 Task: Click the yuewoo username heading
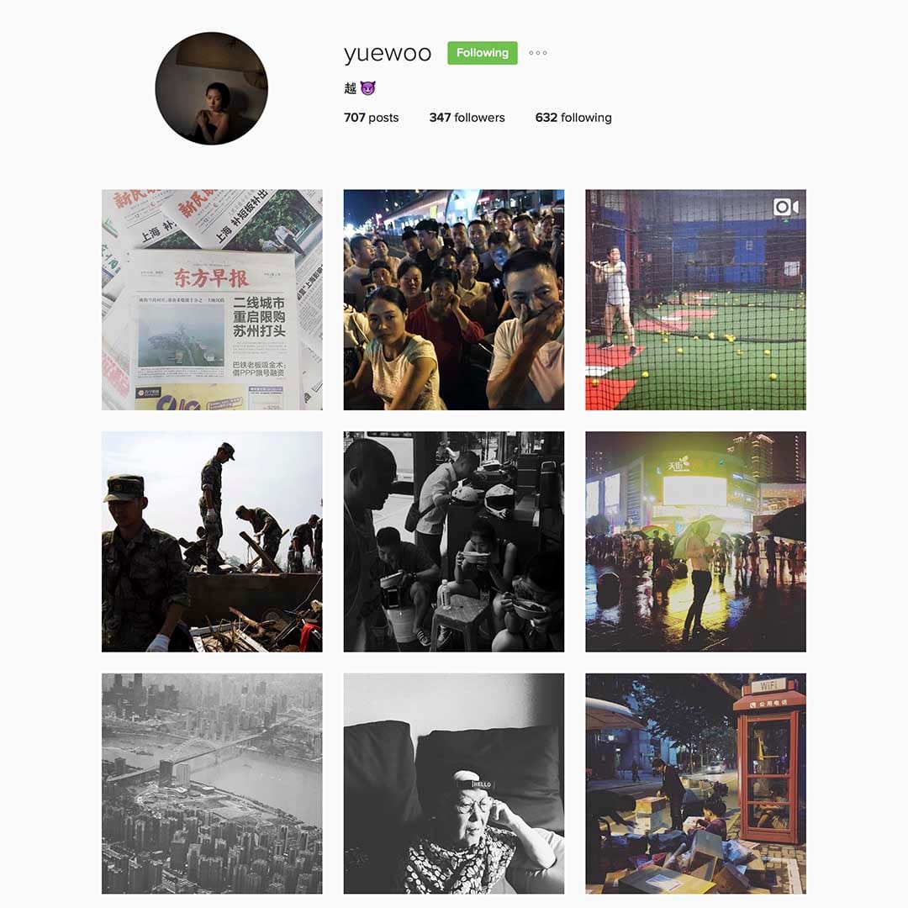tap(388, 53)
